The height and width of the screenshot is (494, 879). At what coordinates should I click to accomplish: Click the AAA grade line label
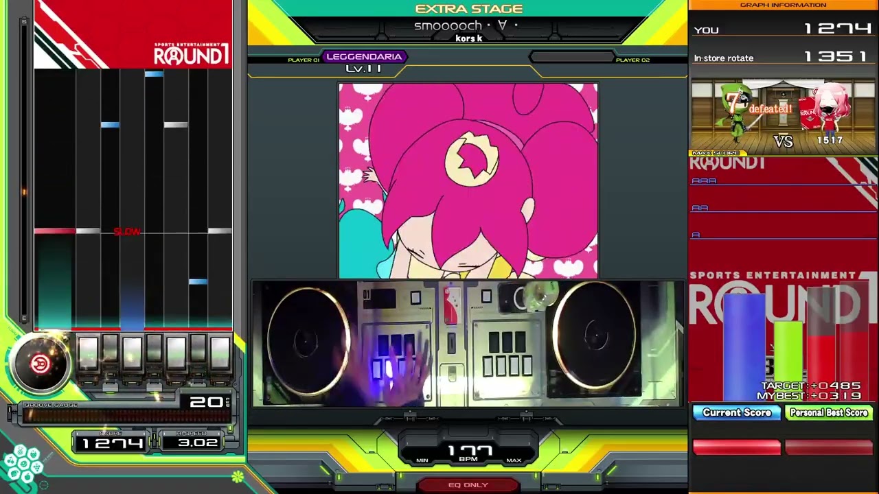pyautogui.click(x=704, y=180)
